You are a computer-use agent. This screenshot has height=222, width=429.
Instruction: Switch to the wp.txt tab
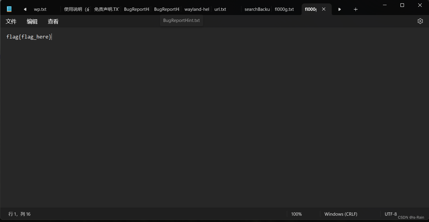(40, 9)
